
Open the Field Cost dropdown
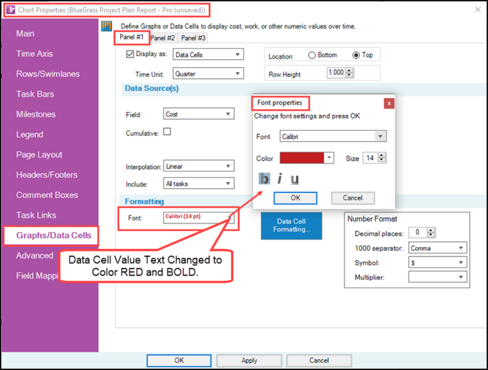(198, 114)
